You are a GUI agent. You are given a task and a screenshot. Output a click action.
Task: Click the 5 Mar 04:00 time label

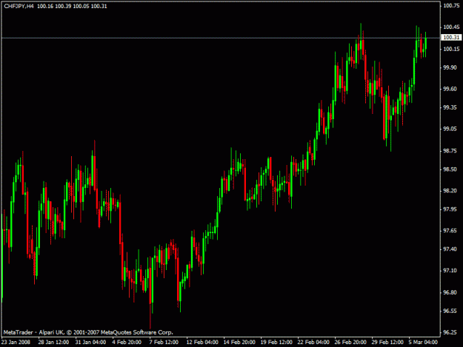click(423, 342)
